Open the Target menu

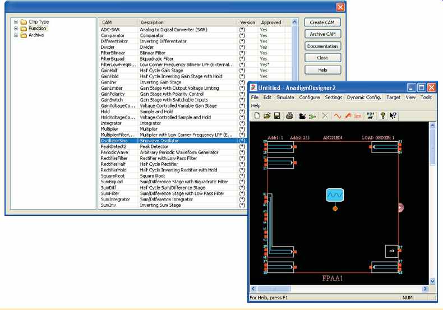[393, 97]
